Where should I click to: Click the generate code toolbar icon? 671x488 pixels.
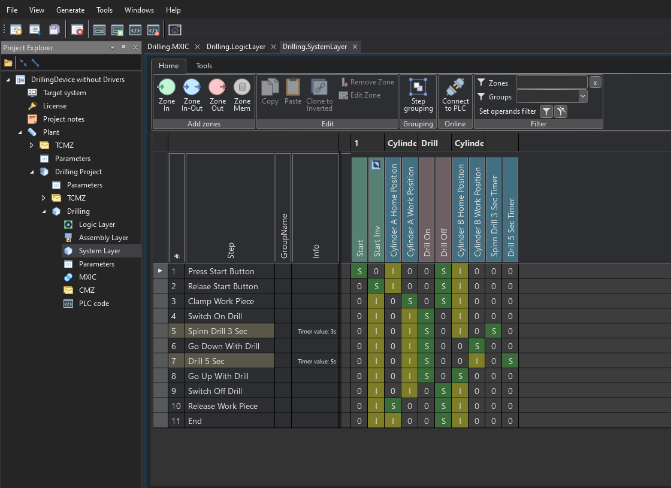(x=135, y=30)
